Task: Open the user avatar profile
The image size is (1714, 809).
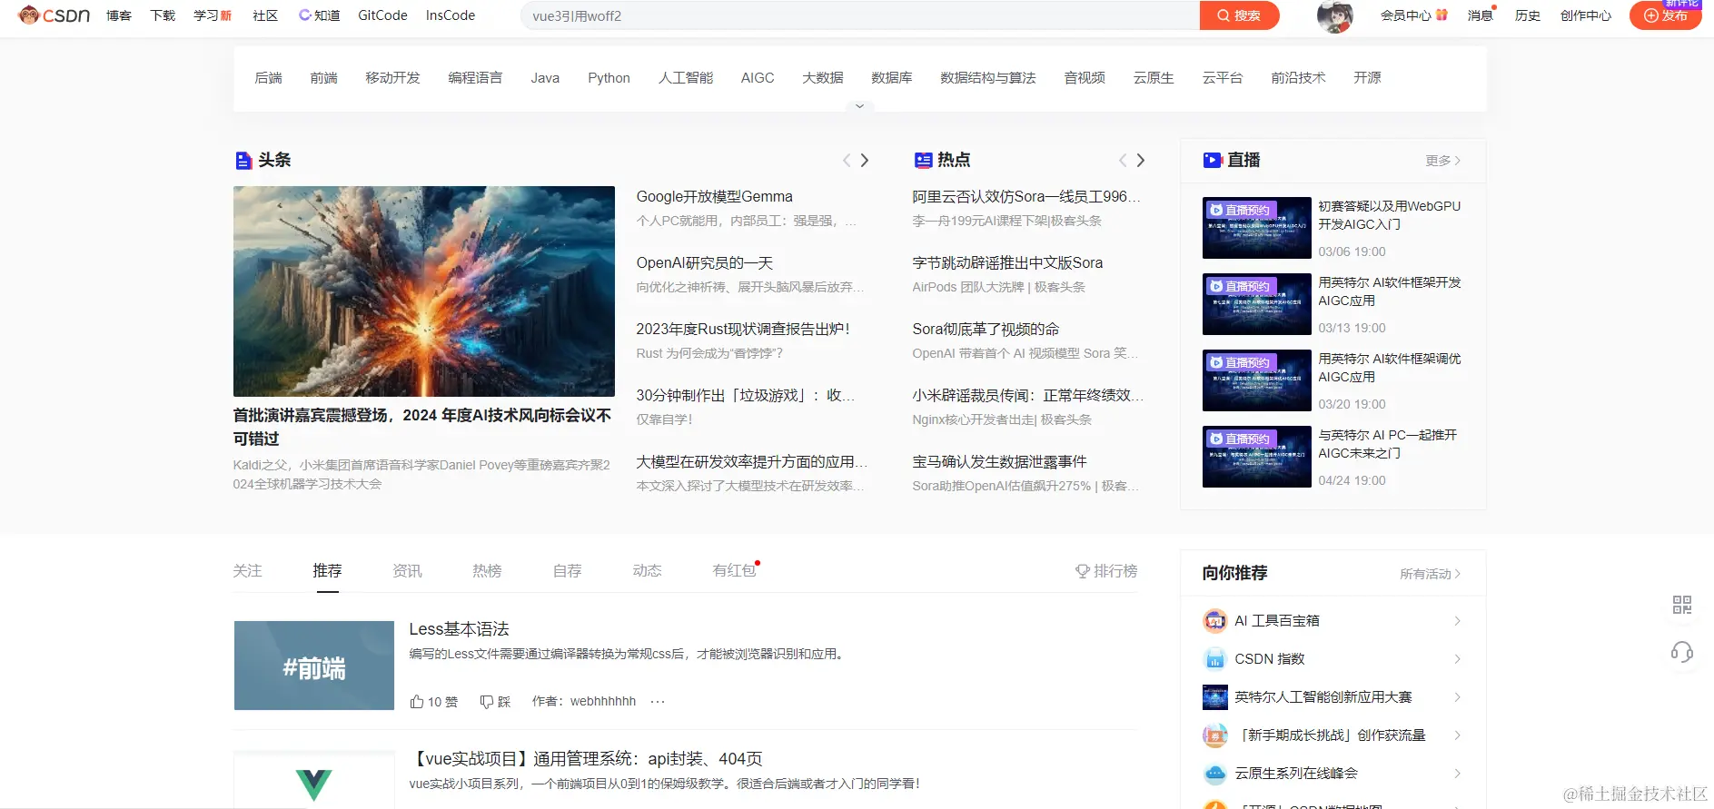Action: point(1334,15)
